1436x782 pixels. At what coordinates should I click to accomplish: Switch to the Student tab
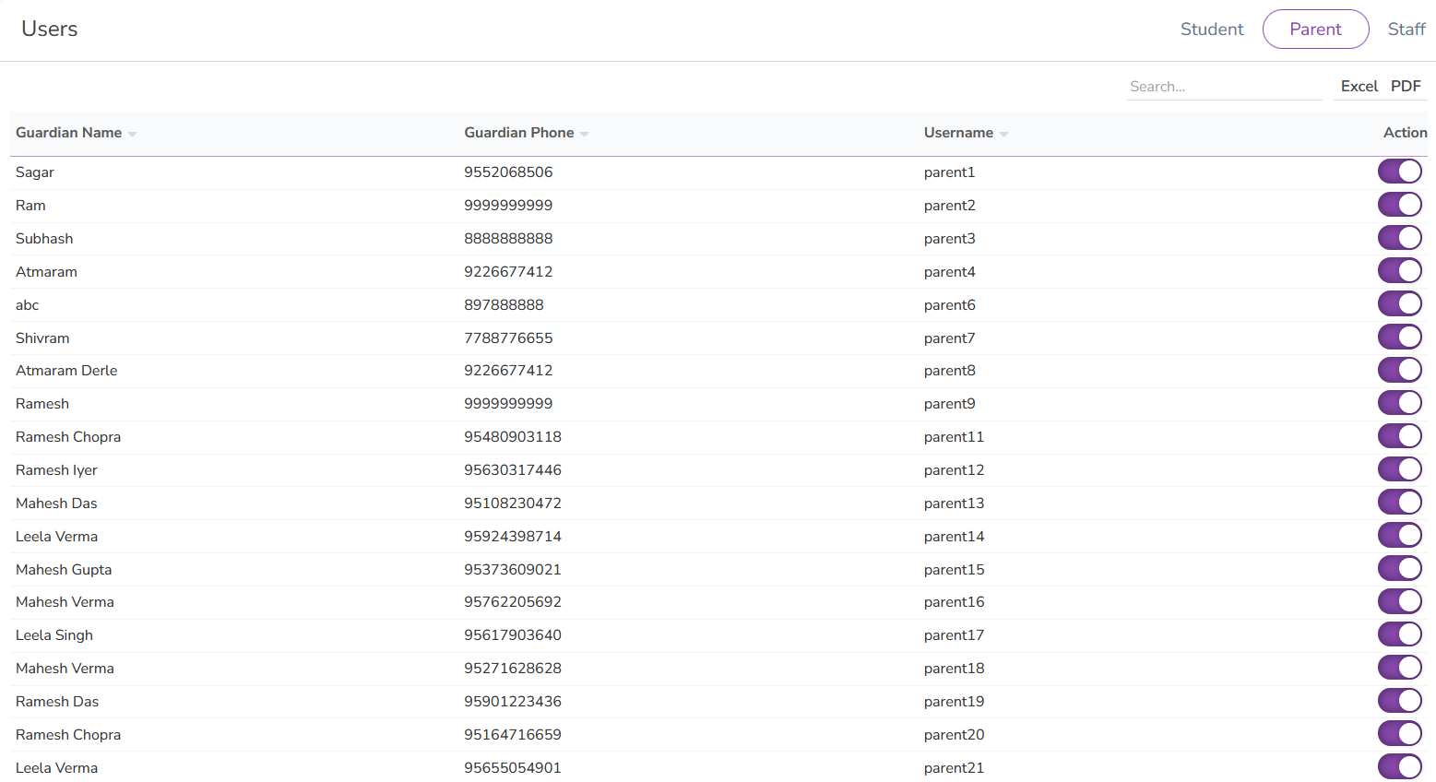tap(1211, 30)
